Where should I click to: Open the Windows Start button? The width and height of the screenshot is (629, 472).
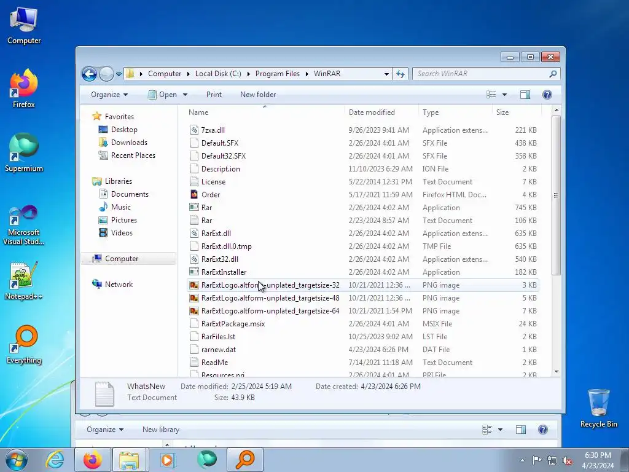click(x=16, y=460)
